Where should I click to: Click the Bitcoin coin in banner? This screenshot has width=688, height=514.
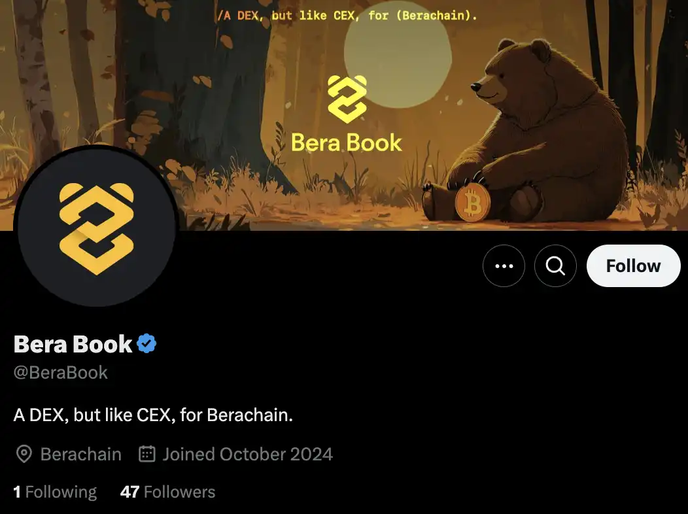click(473, 202)
